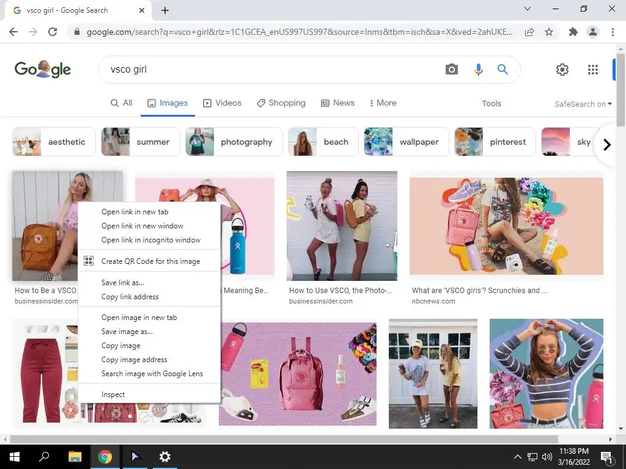
Task: Switch to the Shopping tab
Action: pos(281,103)
